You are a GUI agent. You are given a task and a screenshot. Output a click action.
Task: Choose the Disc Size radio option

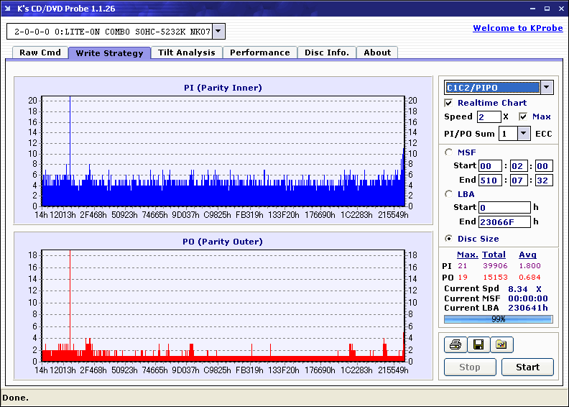(449, 239)
